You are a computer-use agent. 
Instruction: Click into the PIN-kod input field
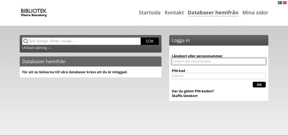[x=219, y=76]
